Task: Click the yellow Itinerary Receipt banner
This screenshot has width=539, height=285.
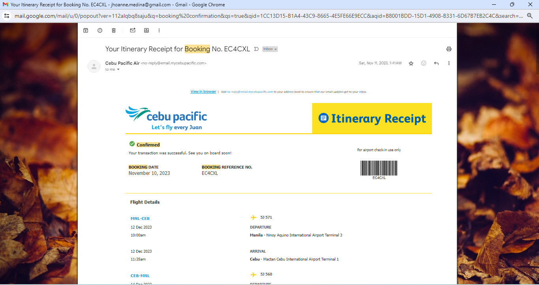Action: [x=372, y=118]
